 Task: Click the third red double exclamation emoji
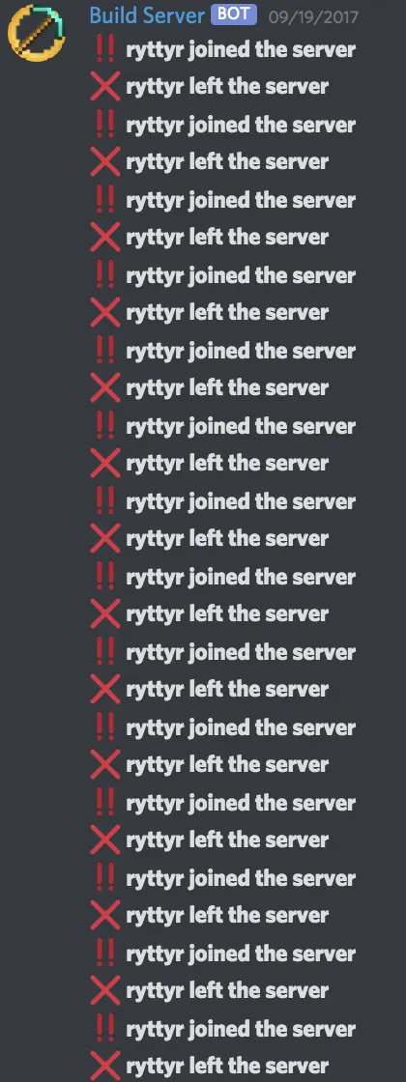(105, 199)
